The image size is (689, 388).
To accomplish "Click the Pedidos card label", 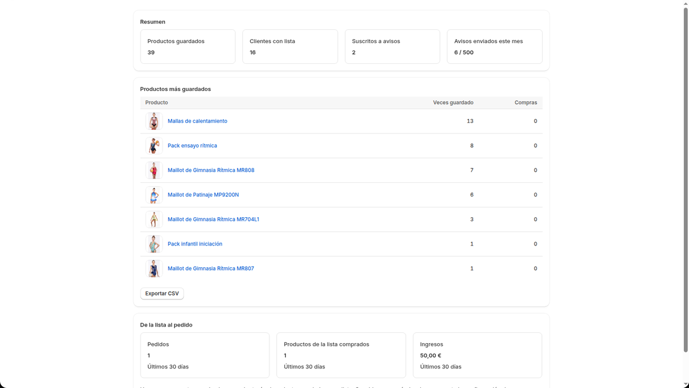I will pyautogui.click(x=158, y=344).
